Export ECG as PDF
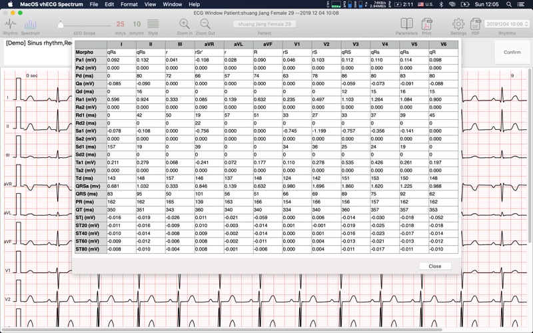This screenshot has height=333, width=533. pyautogui.click(x=475, y=24)
